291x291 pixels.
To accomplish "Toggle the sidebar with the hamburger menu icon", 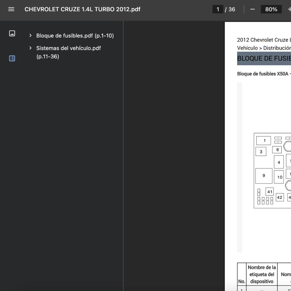I will 11,9.
